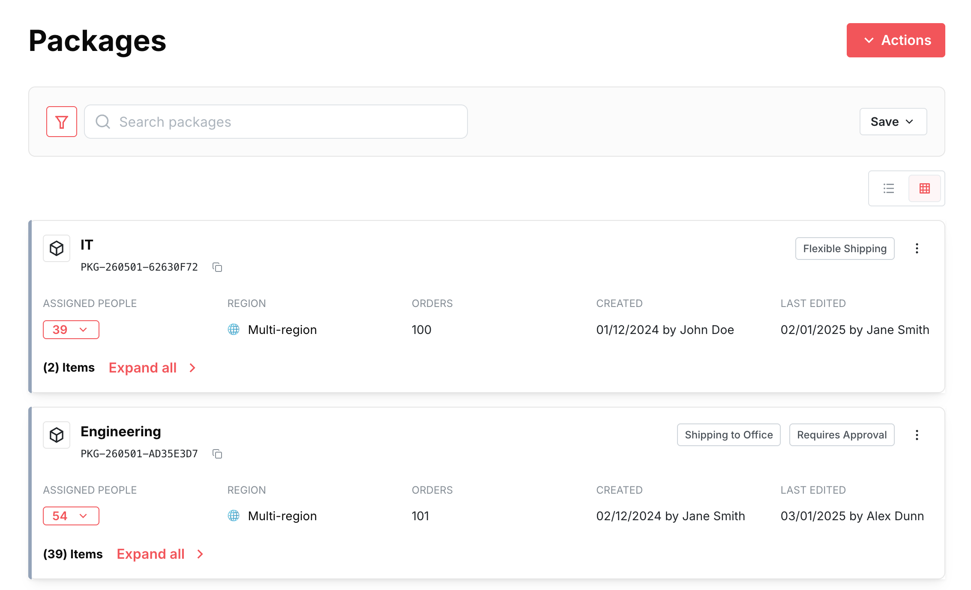Click the globe icon in Engineering region
Screen dimensions: 971x590
[234, 516]
